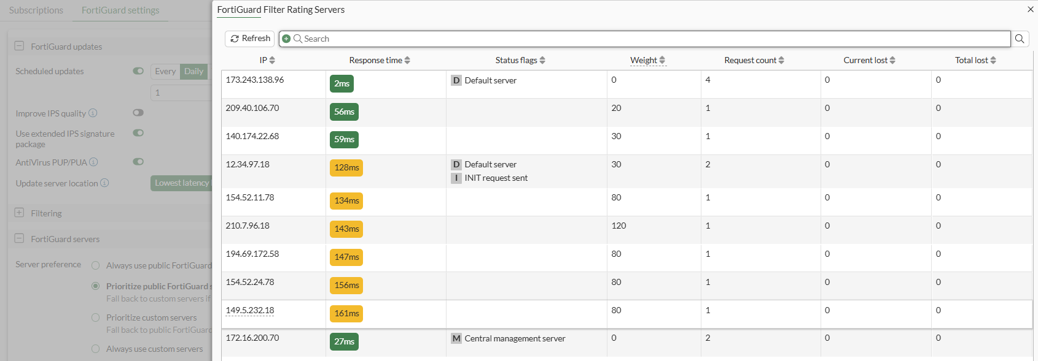Click the AntiVirus PUP/PUA info icon
Screen dimensions: 1038x361
[93, 162]
